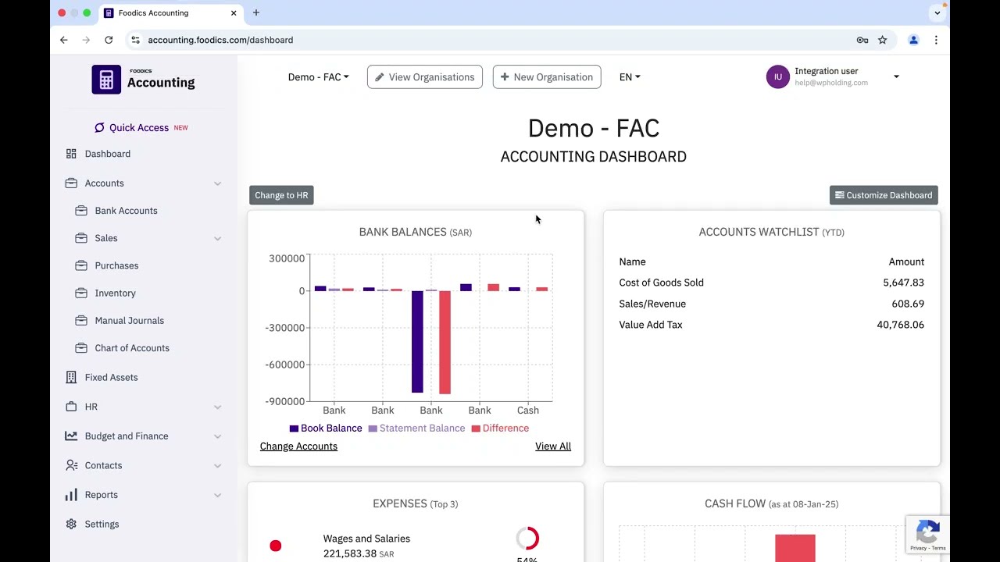Expand the Reports section chevron
Screen dimensions: 1000x562
[x=217, y=495]
